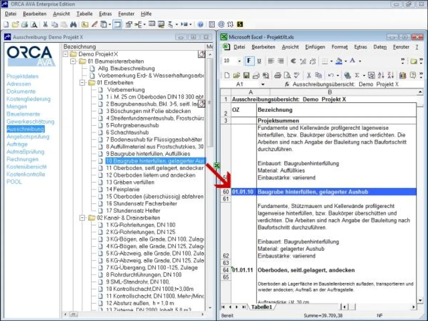
Task: Toggle right text alignment
Action: [x=280, y=61]
